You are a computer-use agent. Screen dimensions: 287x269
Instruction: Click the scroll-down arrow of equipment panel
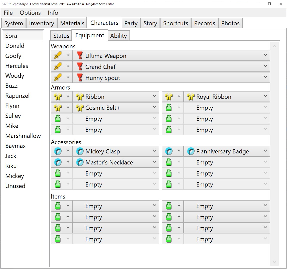tap(274, 262)
